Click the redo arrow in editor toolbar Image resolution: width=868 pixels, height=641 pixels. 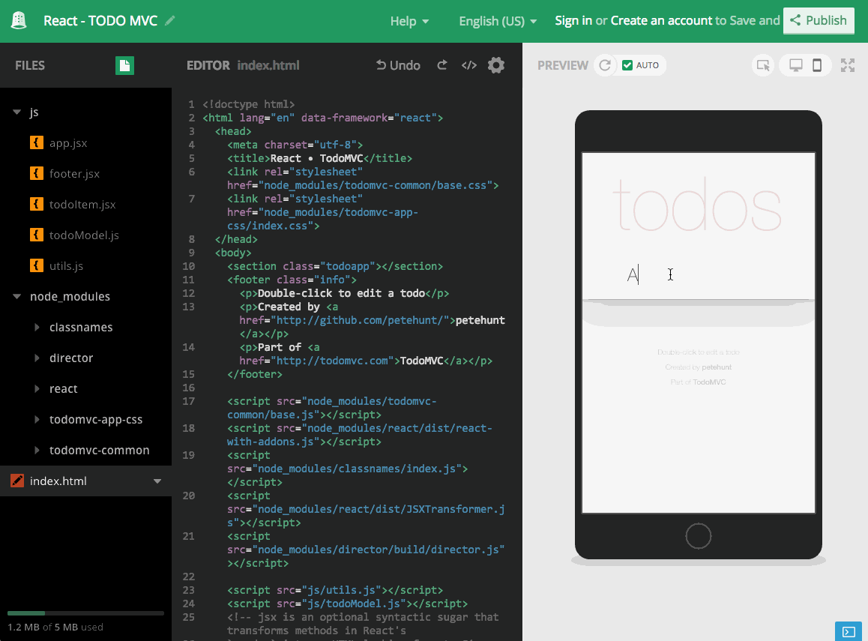coord(442,65)
